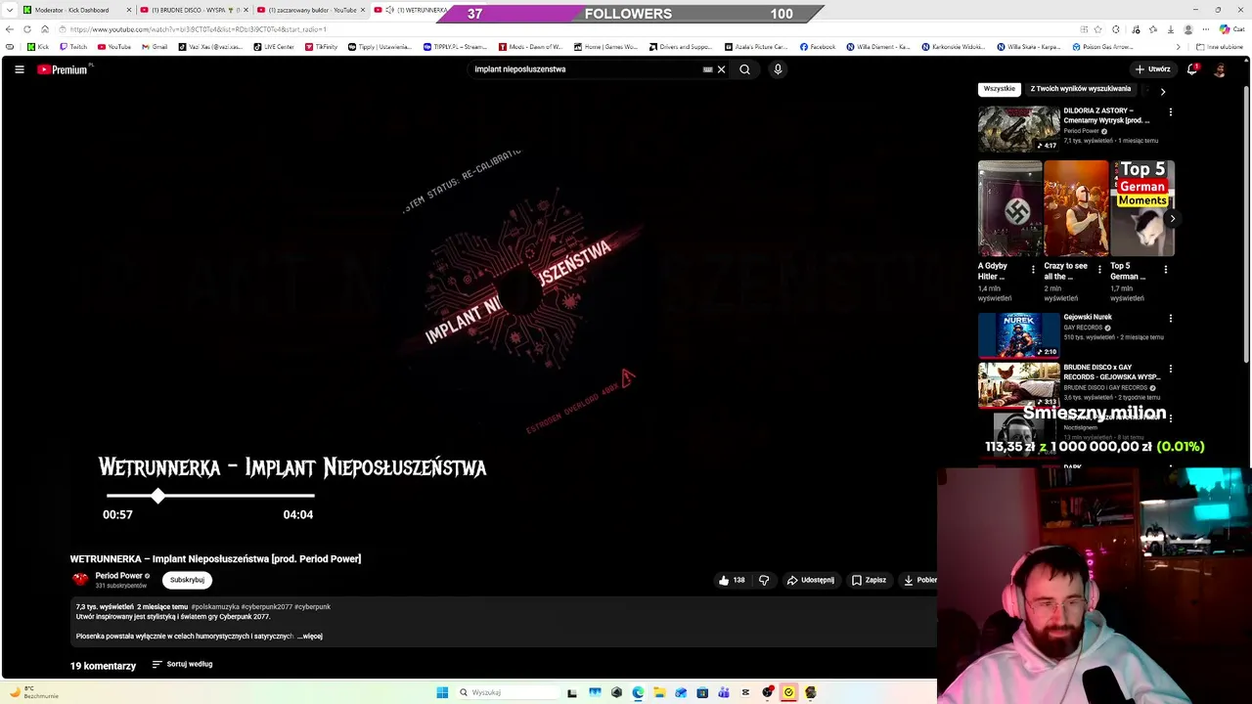Open options for the A Gdyby Hitler short
The width and height of the screenshot is (1252, 704).
click(1033, 269)
